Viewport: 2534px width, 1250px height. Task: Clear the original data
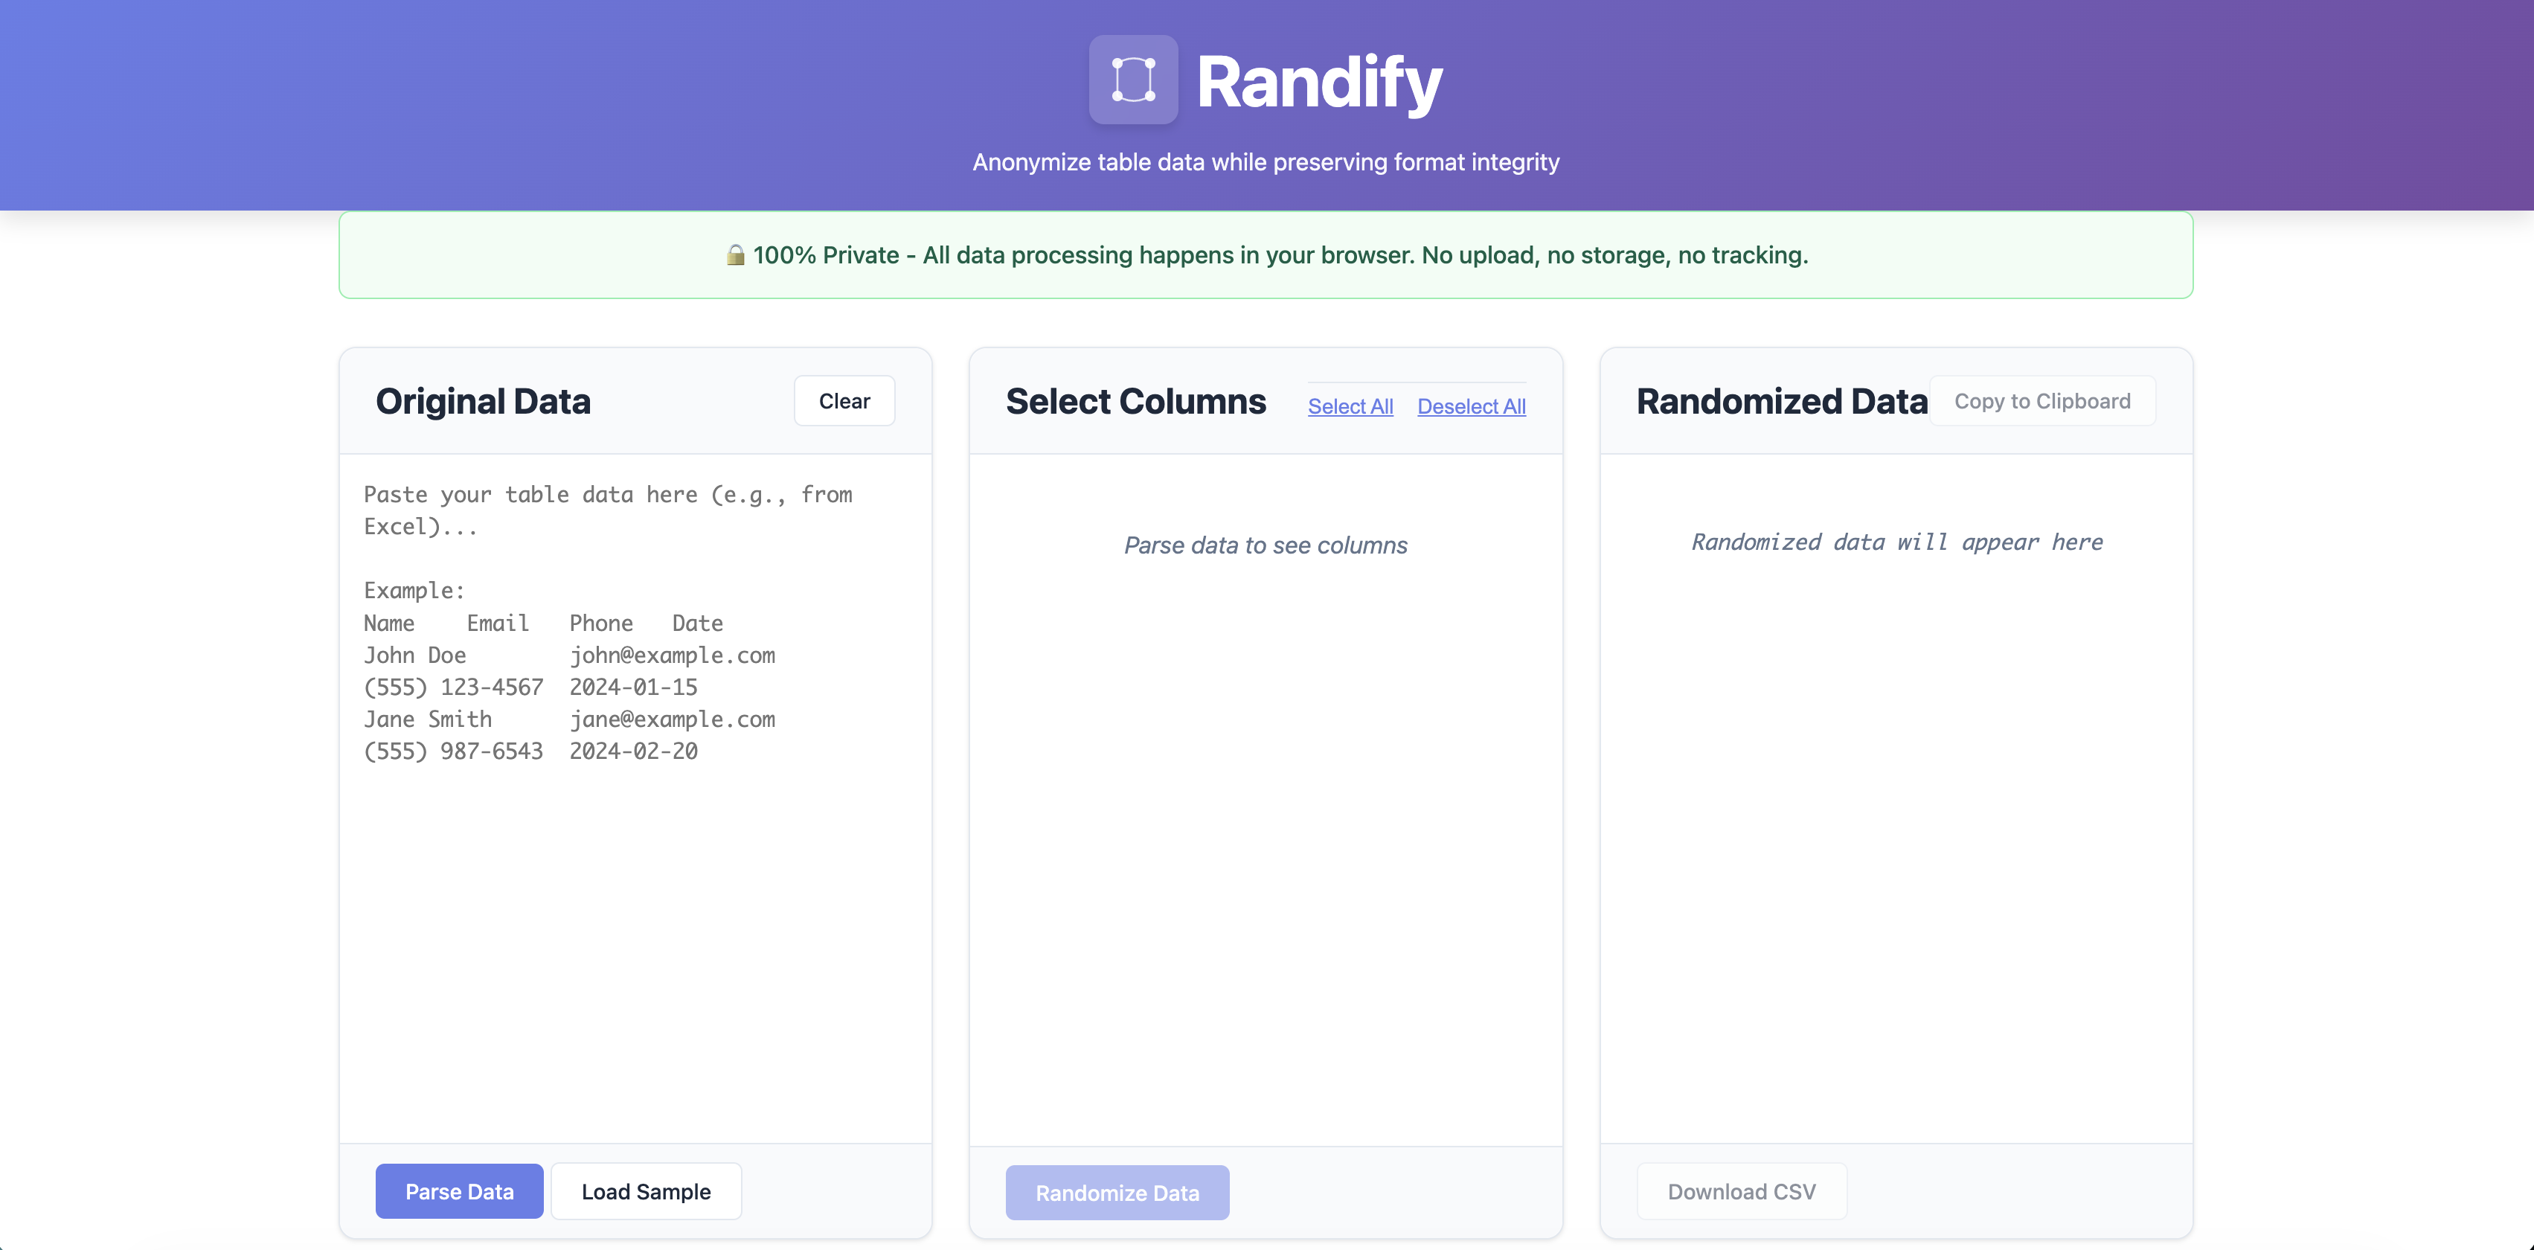point(844,400)
